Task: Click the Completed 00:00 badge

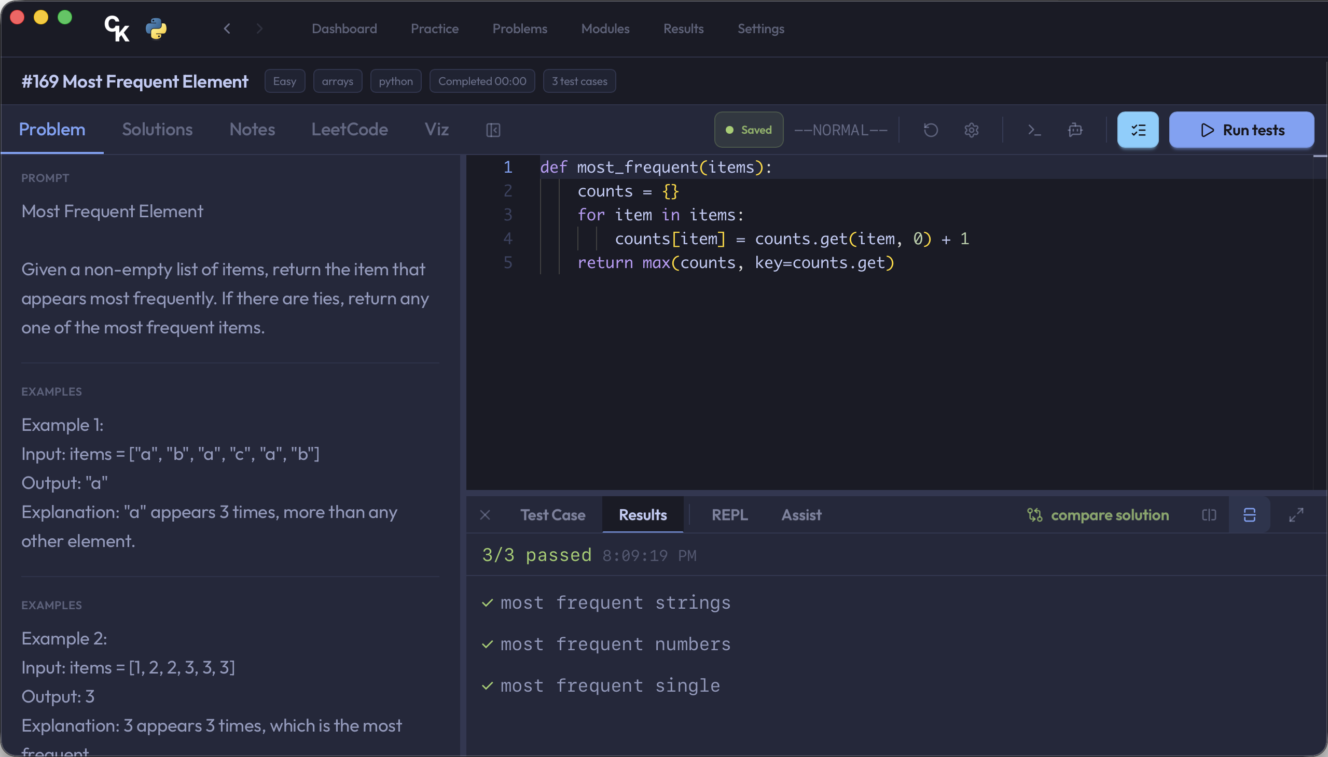Action: click(x=482, y=81)
